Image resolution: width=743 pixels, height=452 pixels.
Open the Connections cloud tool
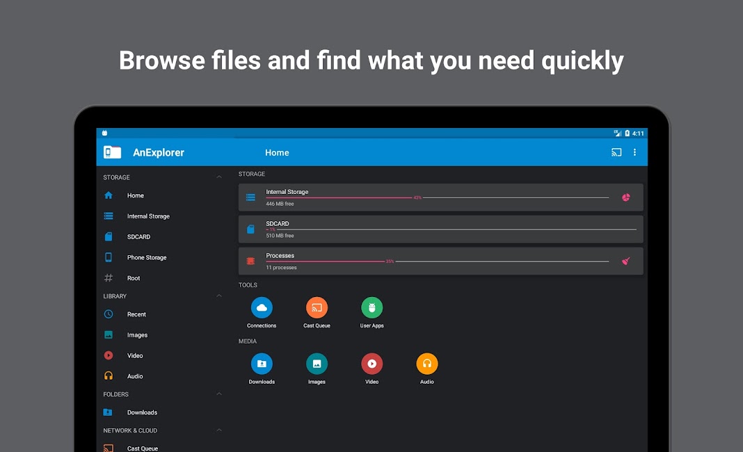click(262, 307)
